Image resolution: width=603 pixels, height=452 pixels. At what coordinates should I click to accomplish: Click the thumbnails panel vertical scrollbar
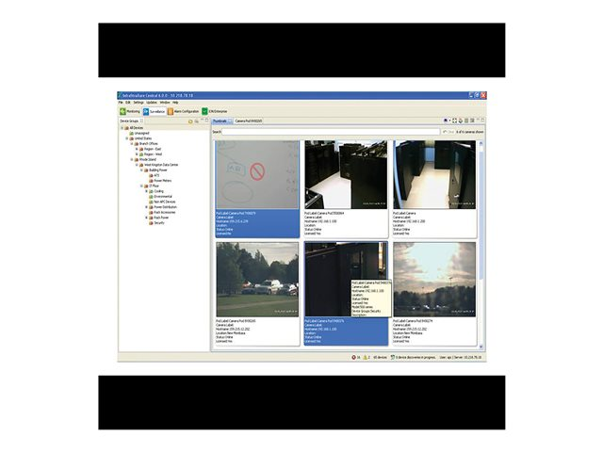tap(482, 235)
